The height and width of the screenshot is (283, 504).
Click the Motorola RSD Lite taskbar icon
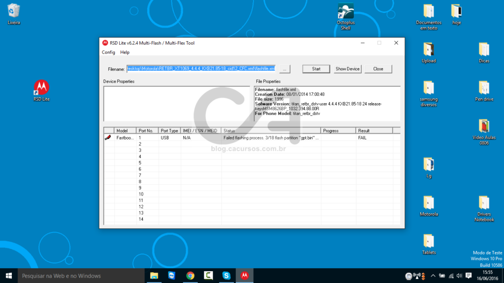click(x=244, y=276)
